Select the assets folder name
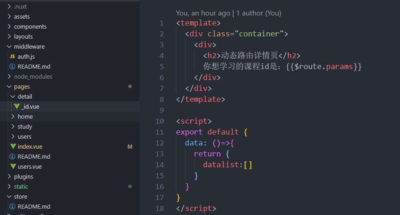The width and height of the screenshot is (400, 215). (x=22, y=16)
